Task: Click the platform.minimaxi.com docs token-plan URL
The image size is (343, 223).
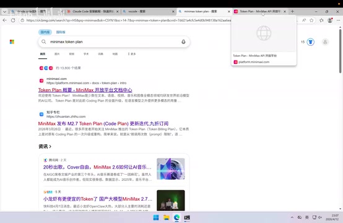Action: coord(86,83)
